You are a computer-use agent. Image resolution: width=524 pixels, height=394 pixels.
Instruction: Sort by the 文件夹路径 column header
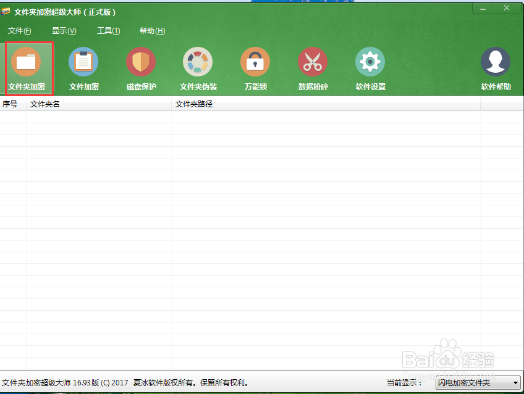click(326, 104)
